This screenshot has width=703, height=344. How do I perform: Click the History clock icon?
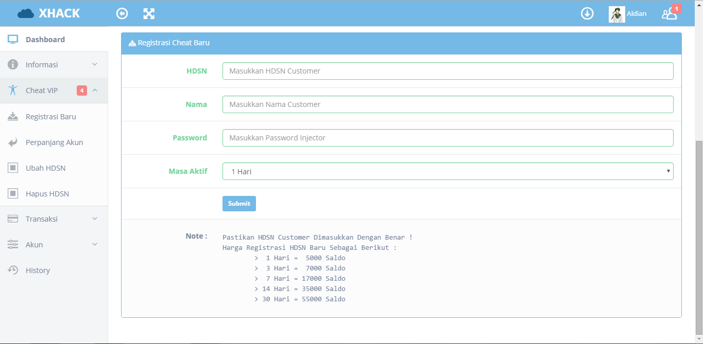click(x=13, y=269)
